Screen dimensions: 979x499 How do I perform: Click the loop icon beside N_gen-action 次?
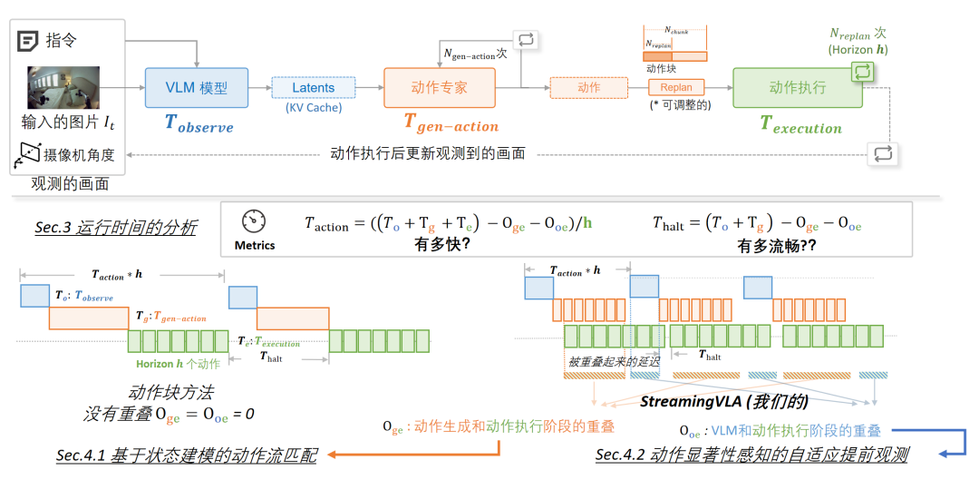pyautogui.click(x=526, y=40)
